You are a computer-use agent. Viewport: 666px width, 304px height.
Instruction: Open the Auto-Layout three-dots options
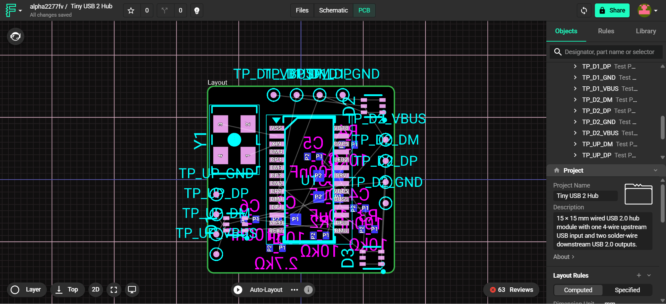click(294, 289)
